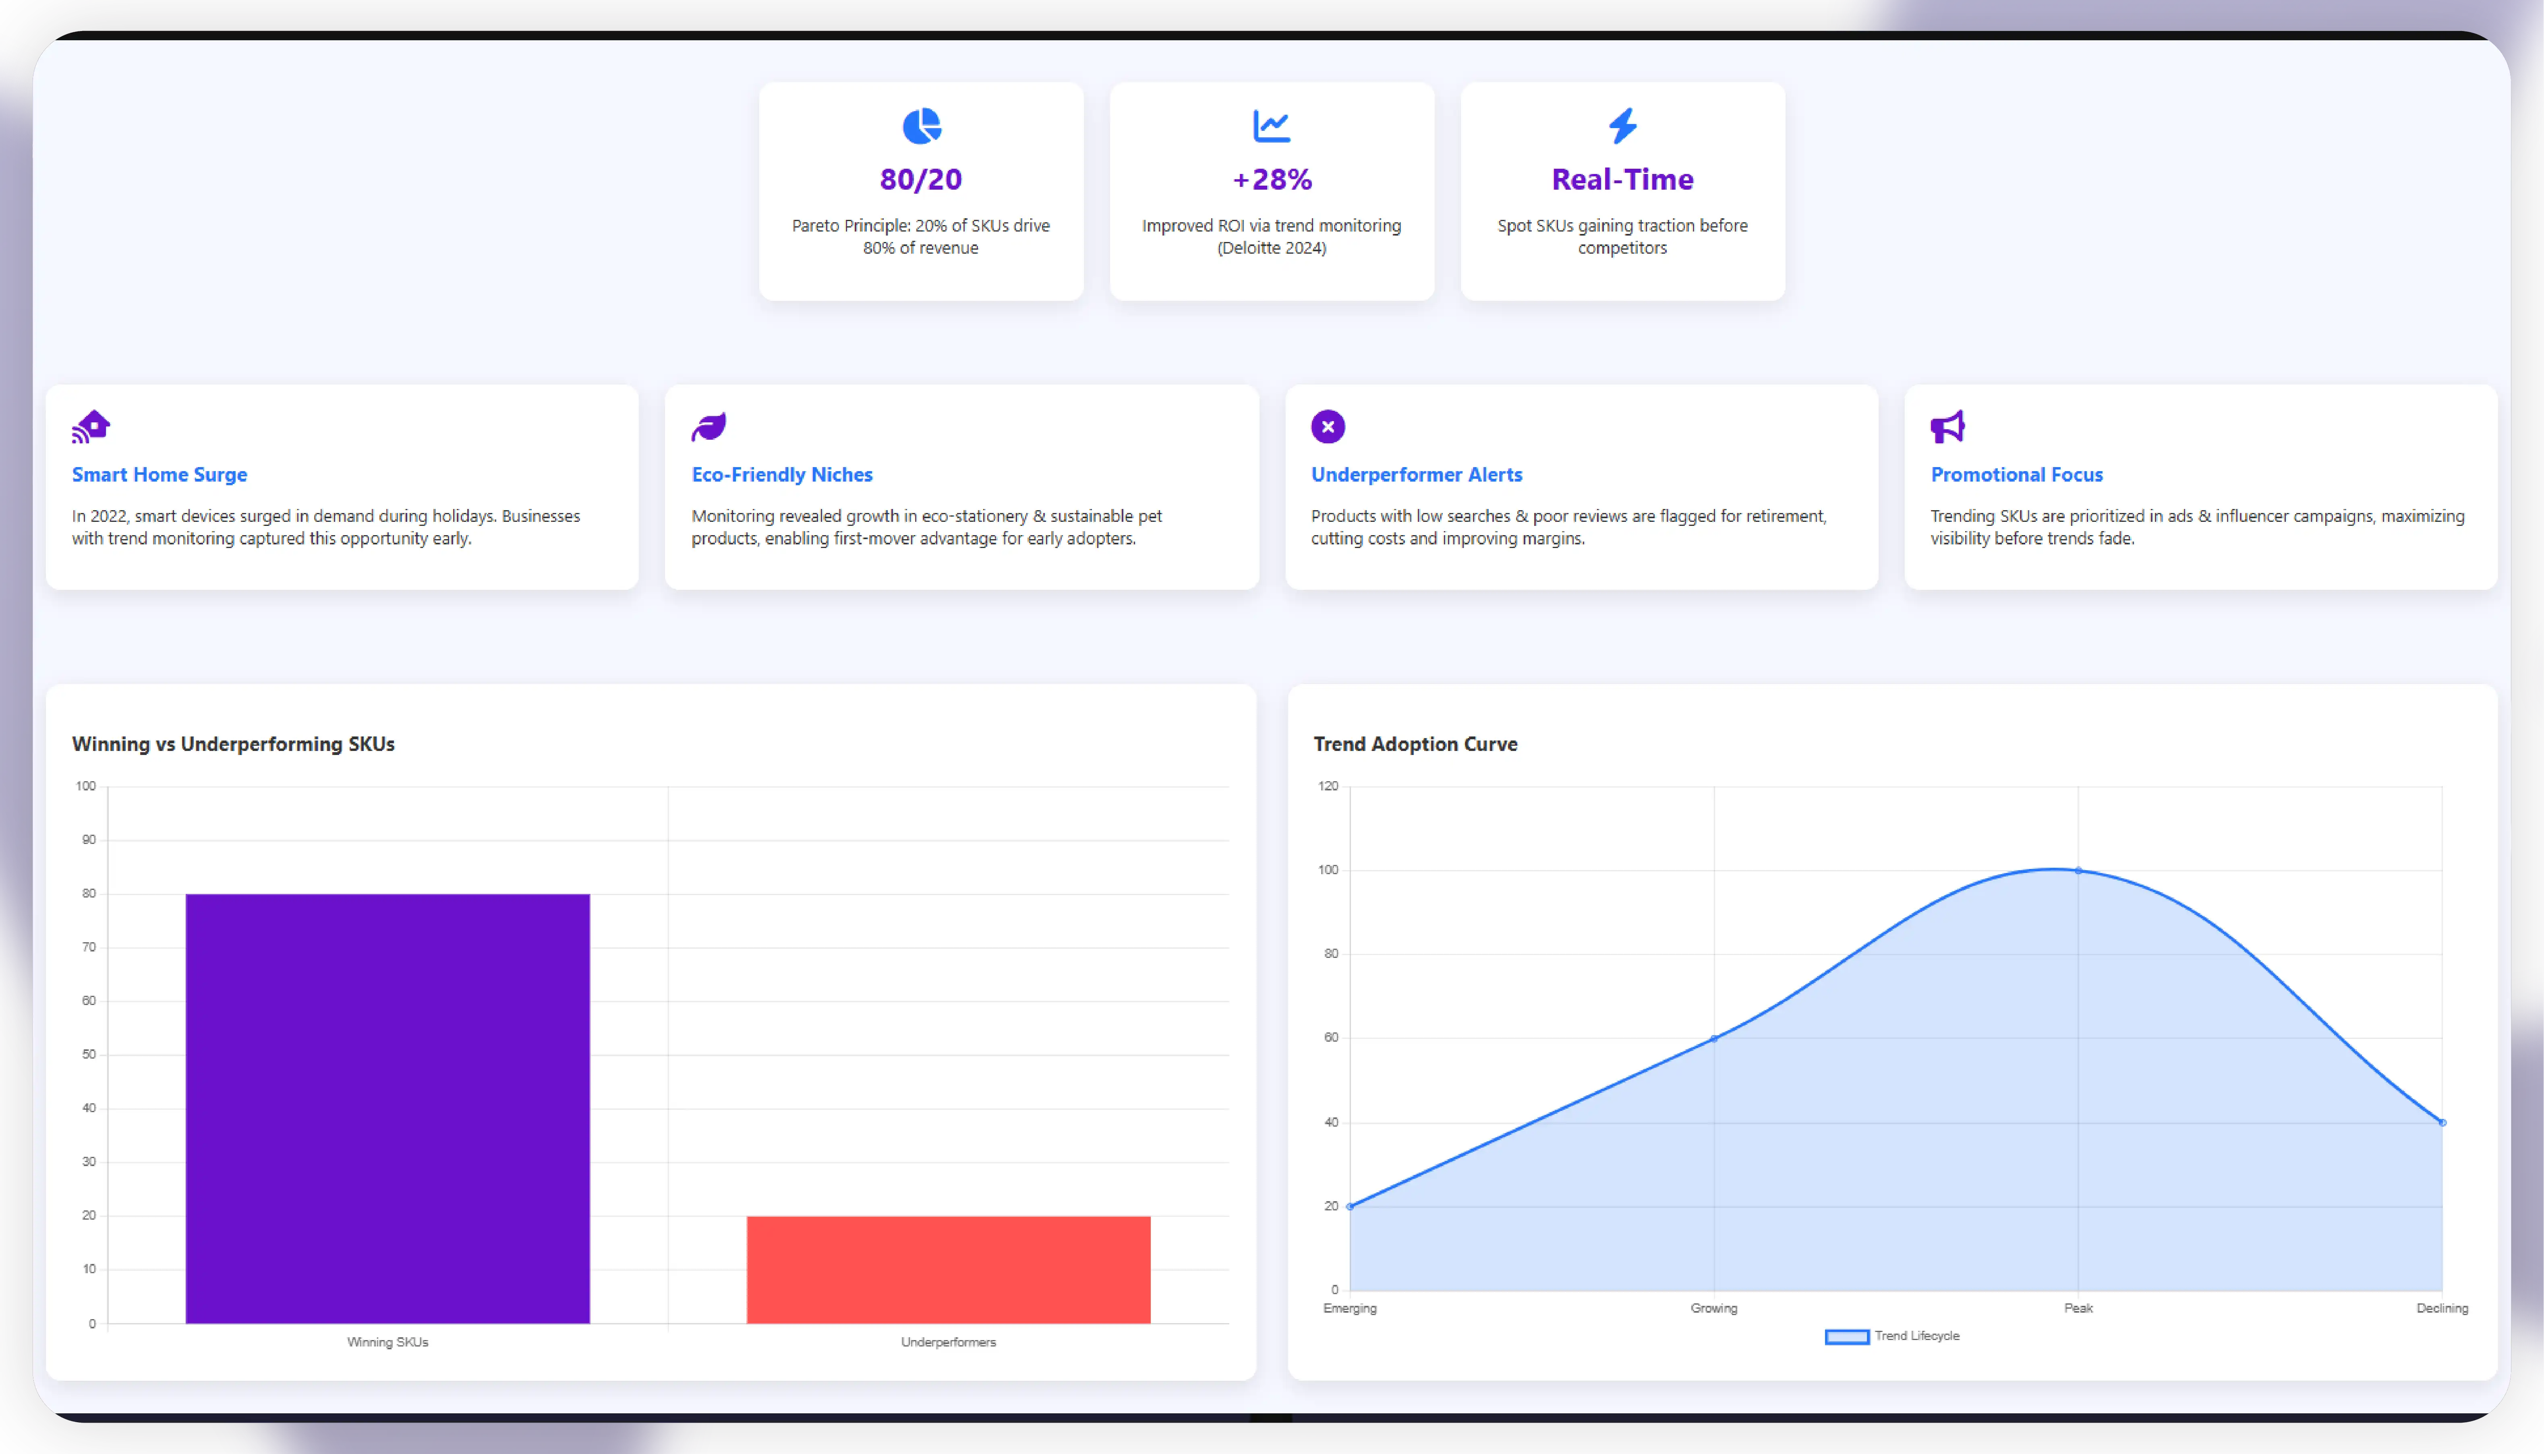Viewport: 2544px width, 1454px height.
Task: Click the smart home signal icon
Action: tap(91, 426)
